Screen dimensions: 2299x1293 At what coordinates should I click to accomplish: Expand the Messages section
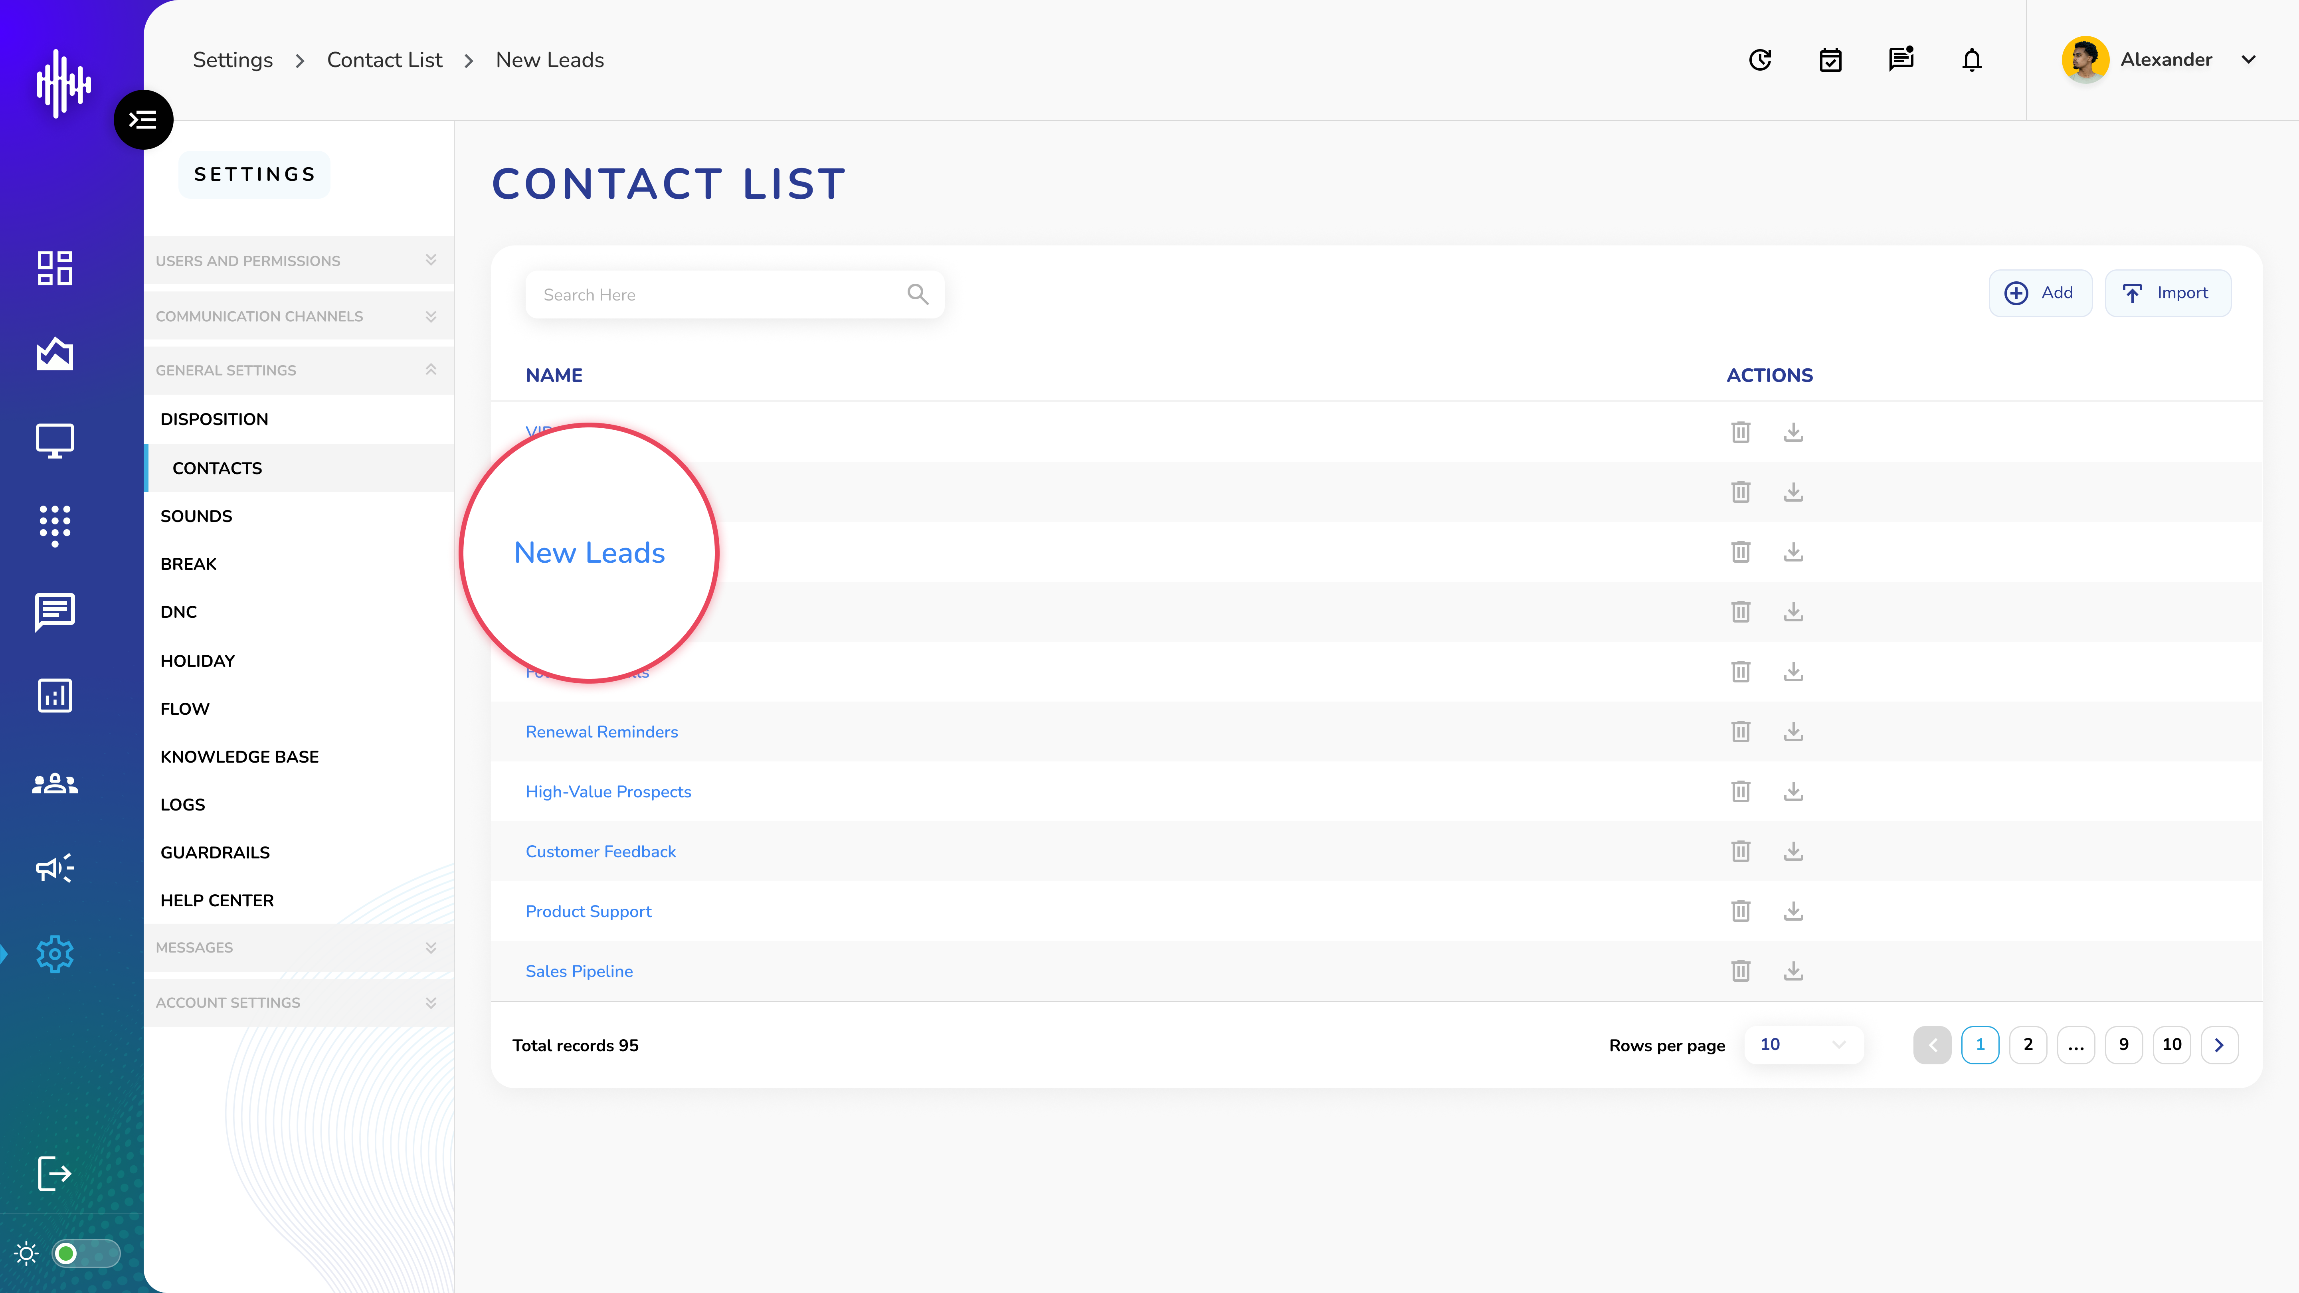tap(299, 948)
